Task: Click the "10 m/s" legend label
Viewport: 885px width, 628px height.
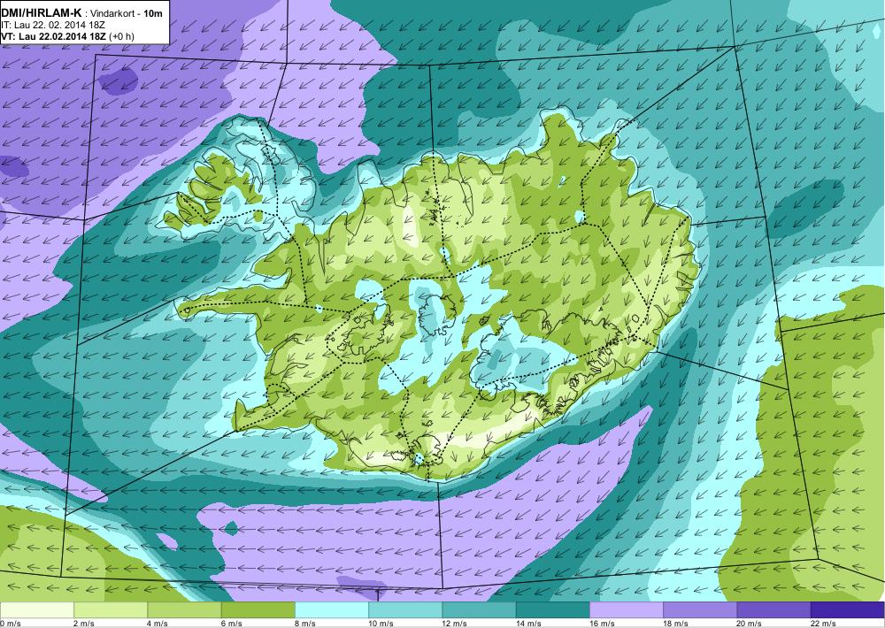Action: pos(381,624)
